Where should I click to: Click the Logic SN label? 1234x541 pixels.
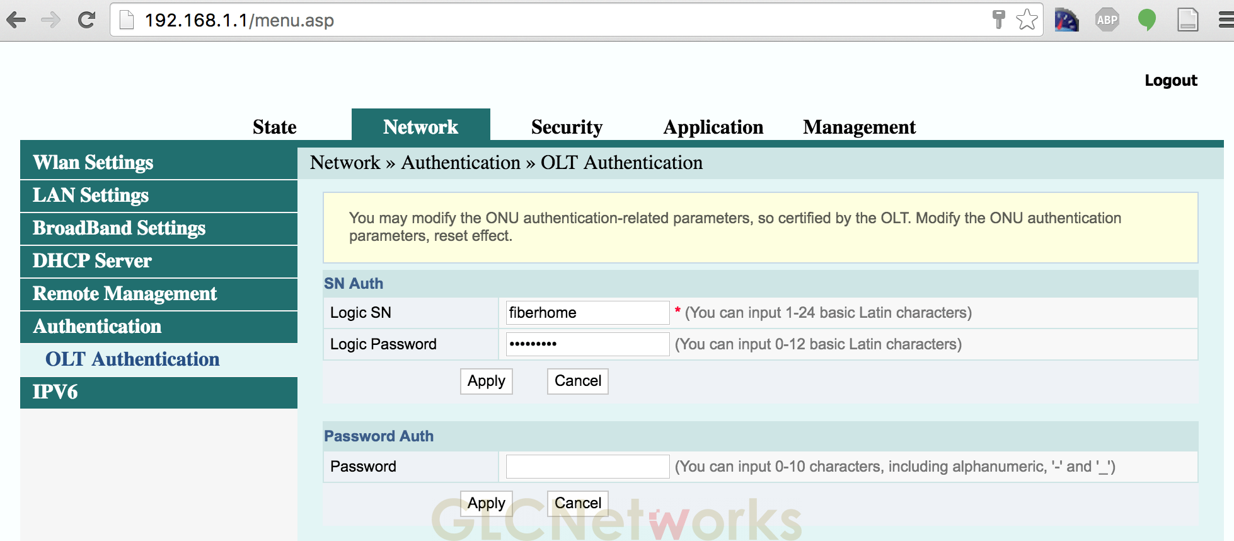pyautogui.click(x=360, y=313)
